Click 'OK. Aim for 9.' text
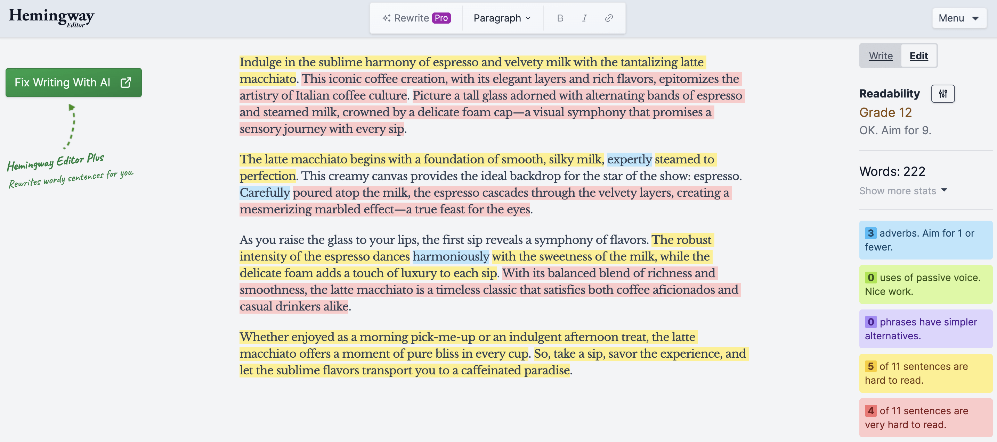Image resolution: width=997 pixels, height=442 pixels. [895, 130]
